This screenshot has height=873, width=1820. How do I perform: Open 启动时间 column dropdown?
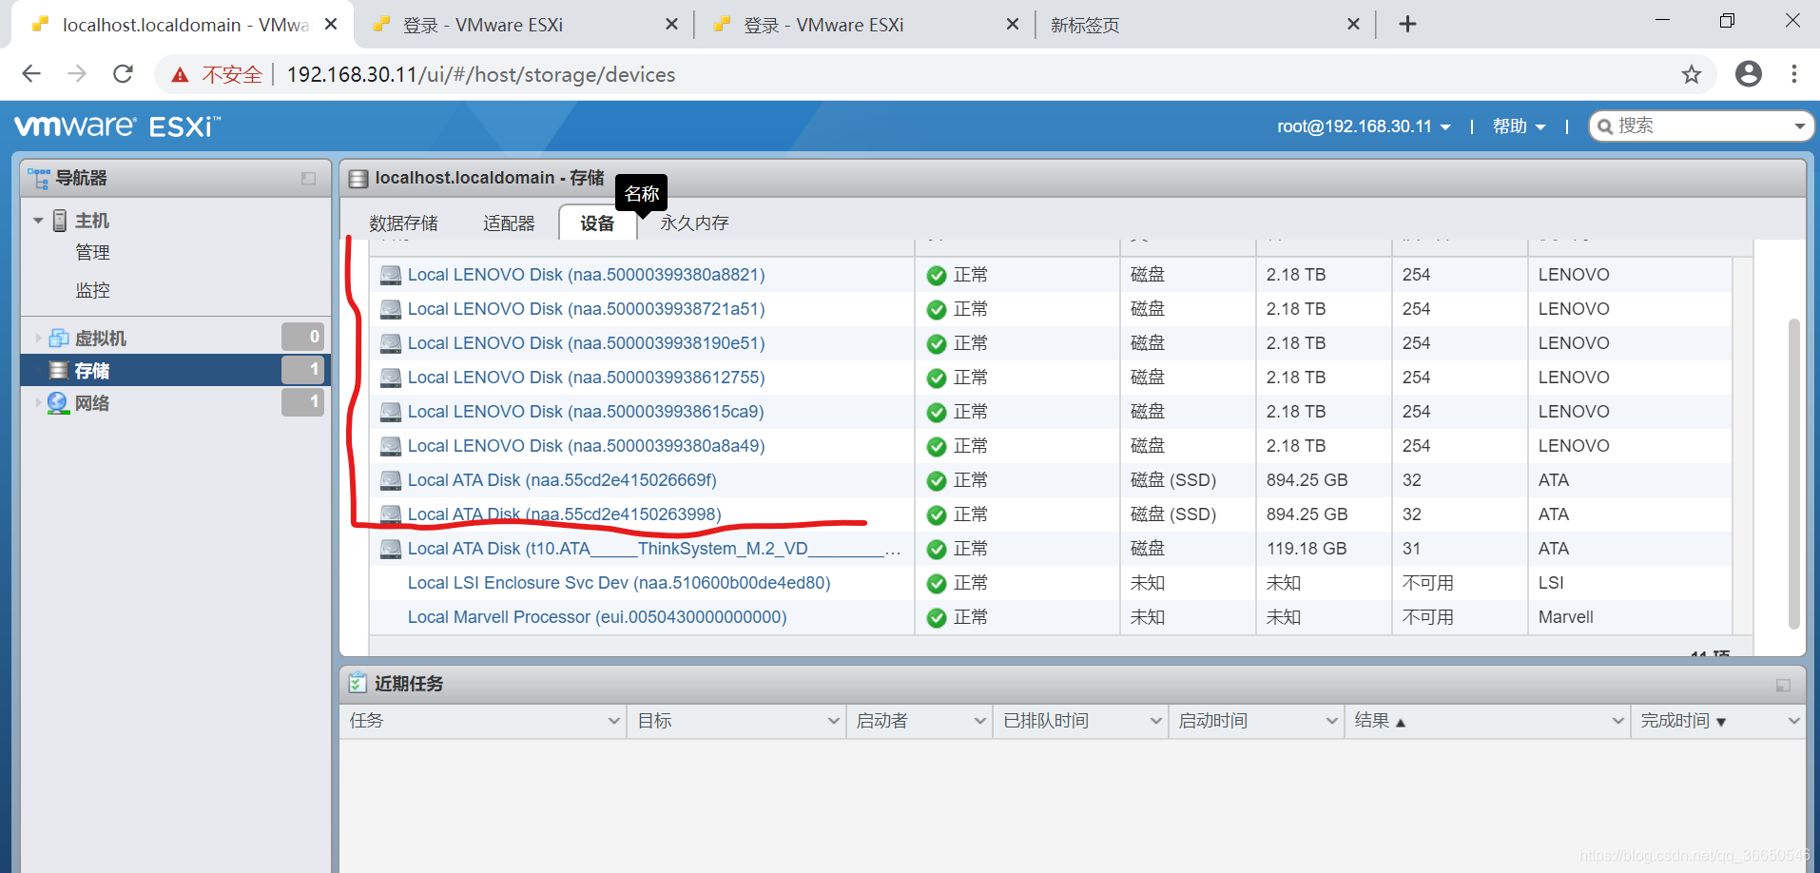1331,721
